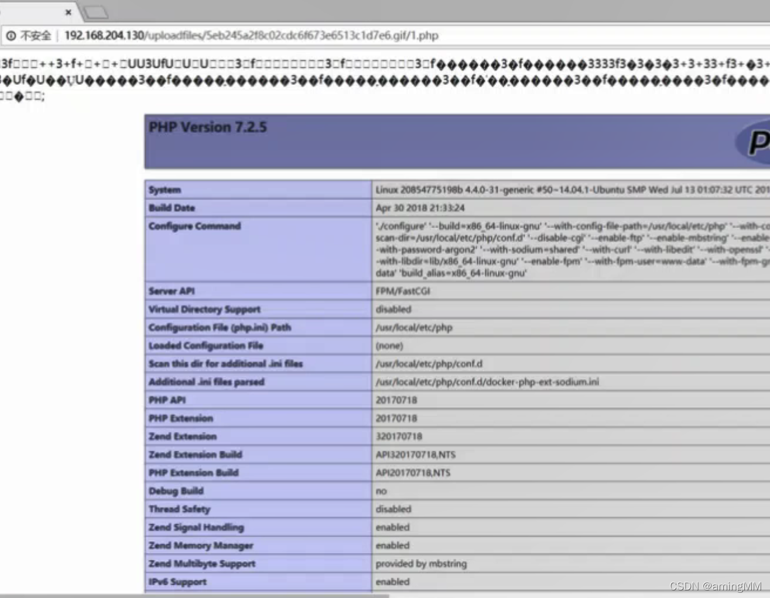Click the /usr/local/etc/php/conf.d value
This screenshot has width=770, height=598.
click(429, 363)
